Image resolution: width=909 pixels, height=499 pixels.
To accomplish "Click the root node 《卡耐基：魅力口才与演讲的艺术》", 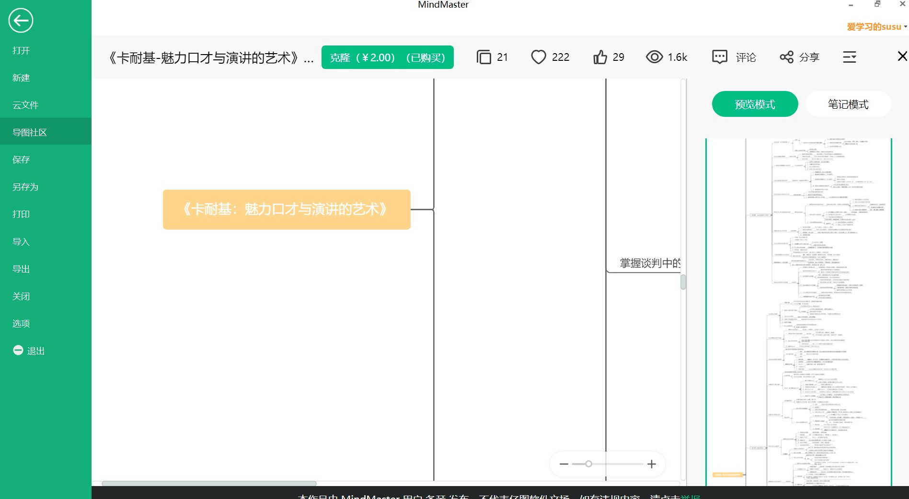I will [x=287, y=209].
